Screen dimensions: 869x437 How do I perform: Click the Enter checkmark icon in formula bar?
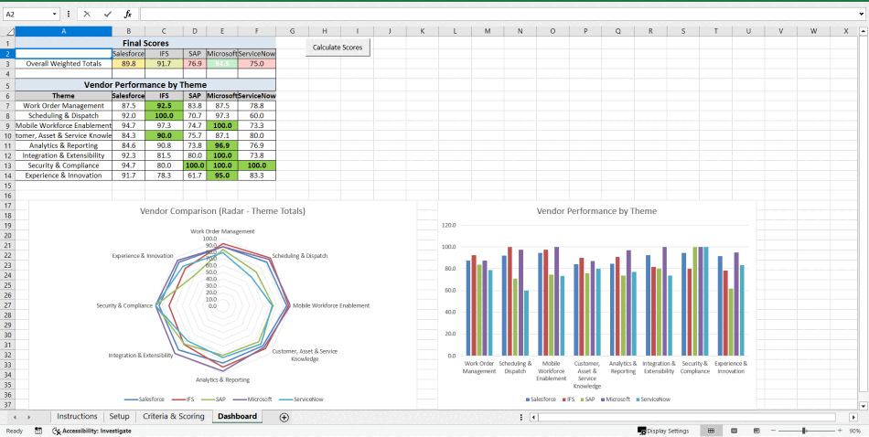coord(108,14)
